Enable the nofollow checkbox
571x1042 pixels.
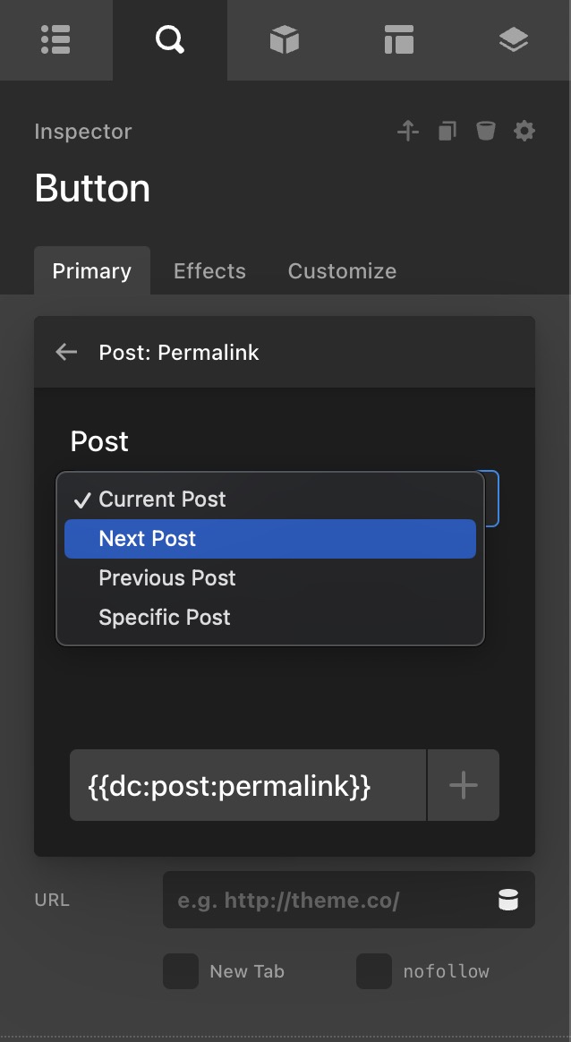pyautogui.click(x=374, y=971)
